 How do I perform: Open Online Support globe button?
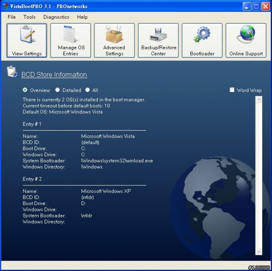246,40
